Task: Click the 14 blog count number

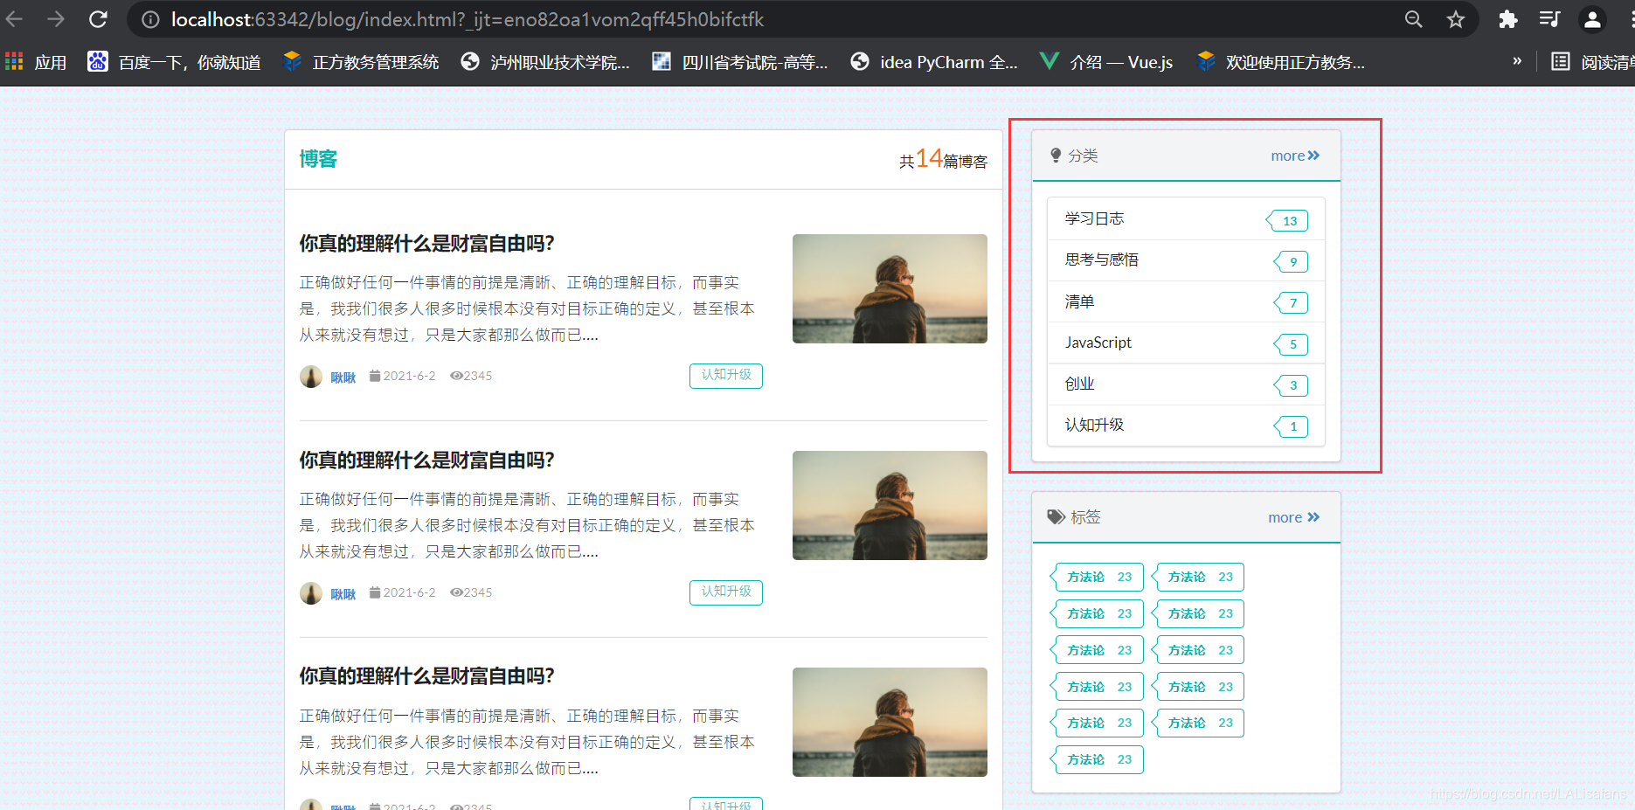Action: (929, 158)
